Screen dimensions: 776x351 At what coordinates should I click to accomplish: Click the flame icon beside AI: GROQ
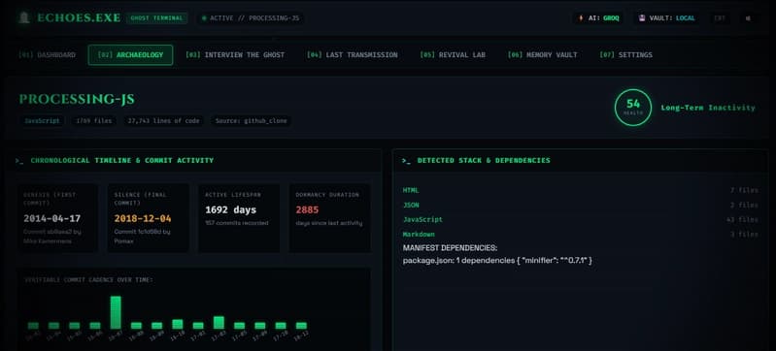tap(581, 18)
